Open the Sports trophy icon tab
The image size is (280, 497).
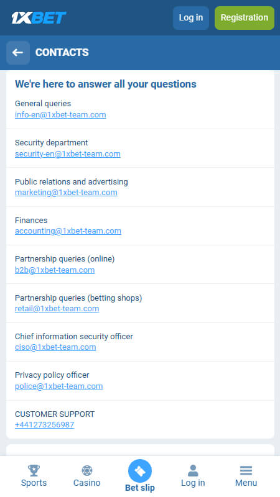(34, 470)
